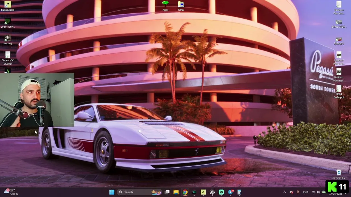Viewport: 351px width, 197px height.
Task: Click the taskbar Search box
Action: 140,192
